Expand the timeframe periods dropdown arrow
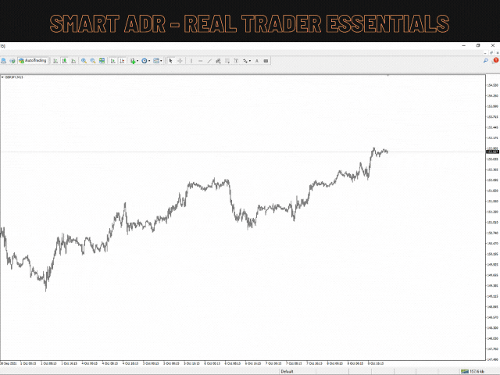500x375 pixels. pyautogui.click(x=149, y=61)
